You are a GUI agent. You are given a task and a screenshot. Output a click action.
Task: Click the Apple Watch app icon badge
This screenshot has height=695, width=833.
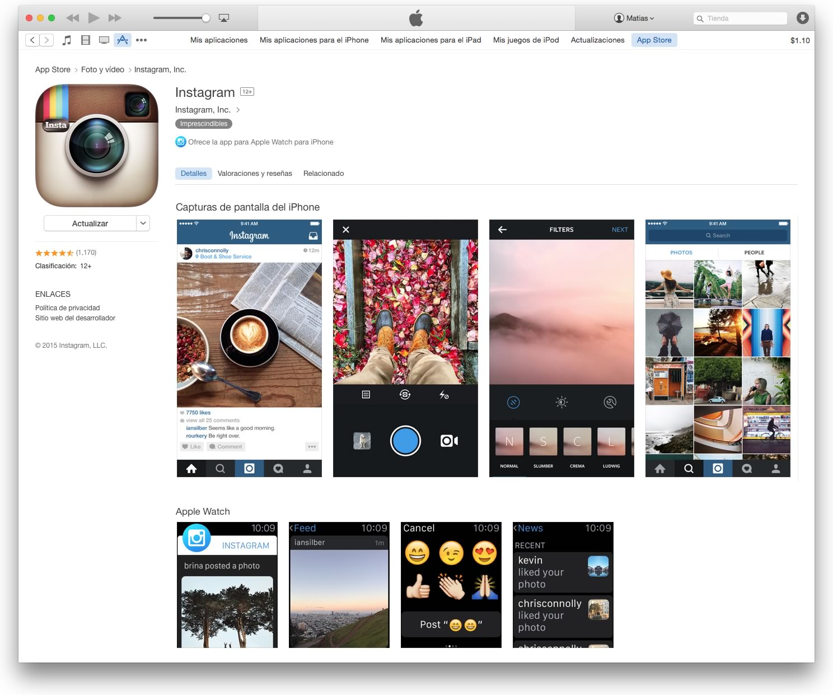[x=181, y=142]
